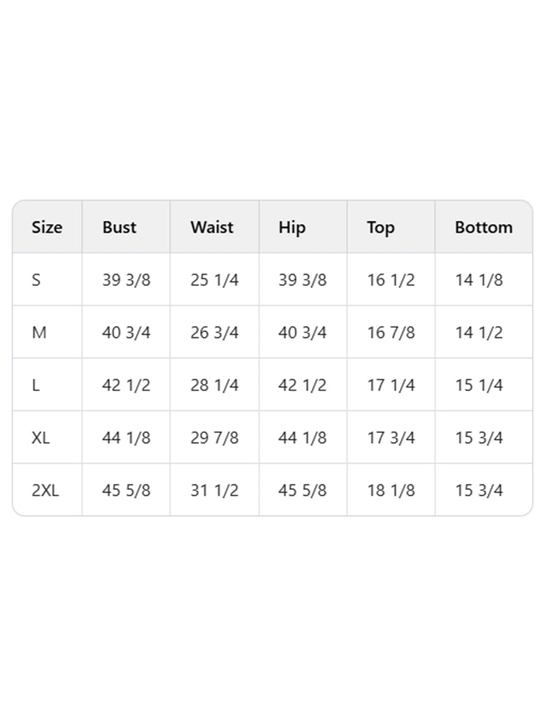The width and height of the screenshot is (544, 714).
Task: Click the Bottom value for size XL
Action: (x=479, y=437)
